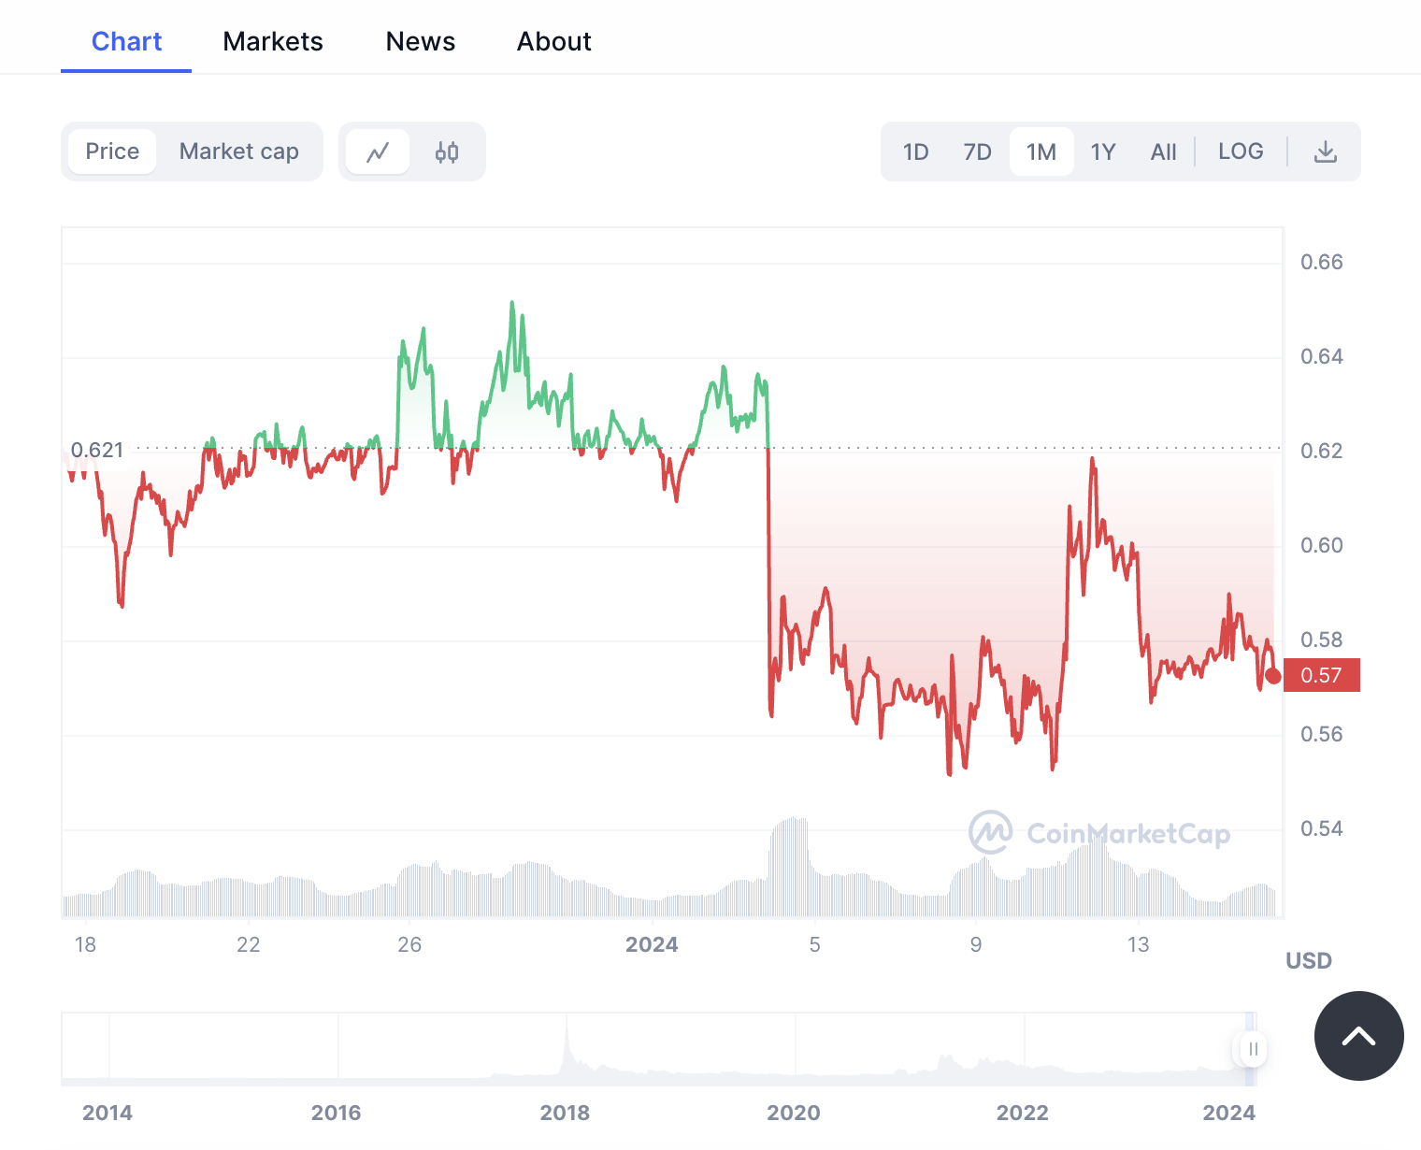Image resolution: width=1421 pixels, height=1150 pixels.
Task: Open the Chart tab
Action: [126, 42]
